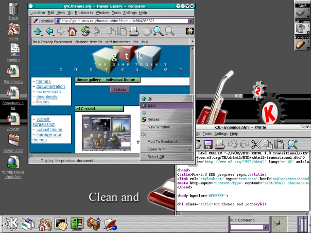
Task: Click the Reload icon in Konqueror toolbar
Action: [86, 32]
